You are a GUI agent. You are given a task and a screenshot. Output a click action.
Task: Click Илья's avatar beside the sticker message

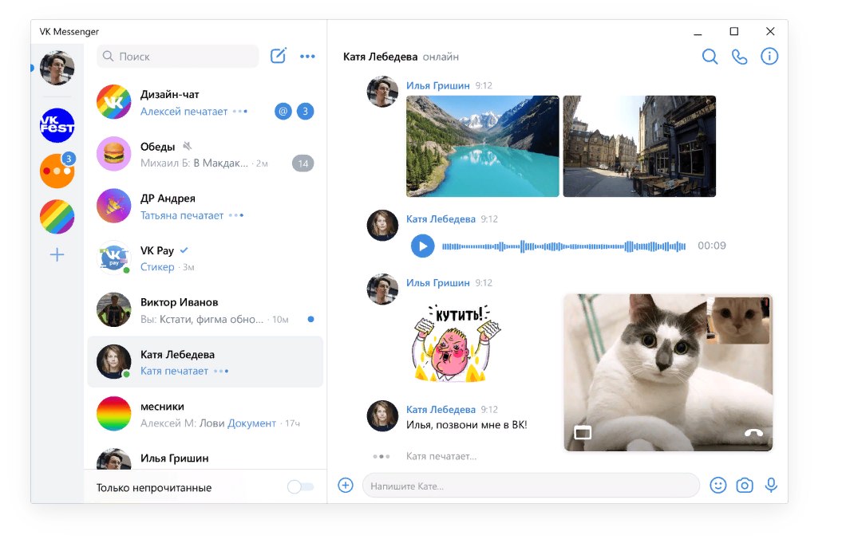point(382,289)
